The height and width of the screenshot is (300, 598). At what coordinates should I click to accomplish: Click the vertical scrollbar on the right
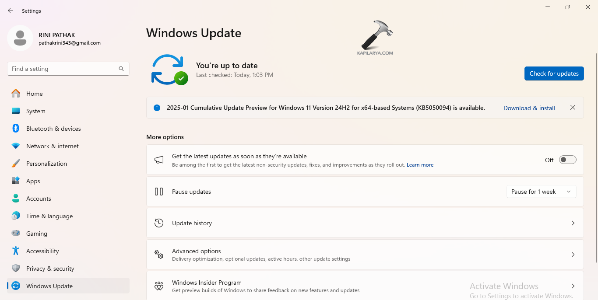(596, 157)
